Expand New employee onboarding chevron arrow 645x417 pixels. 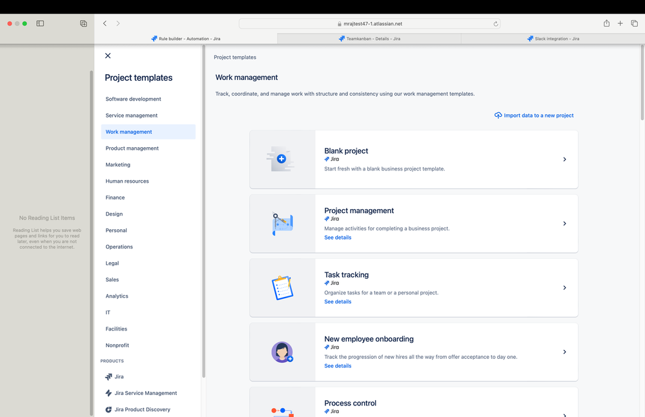(x=564, y=352)
